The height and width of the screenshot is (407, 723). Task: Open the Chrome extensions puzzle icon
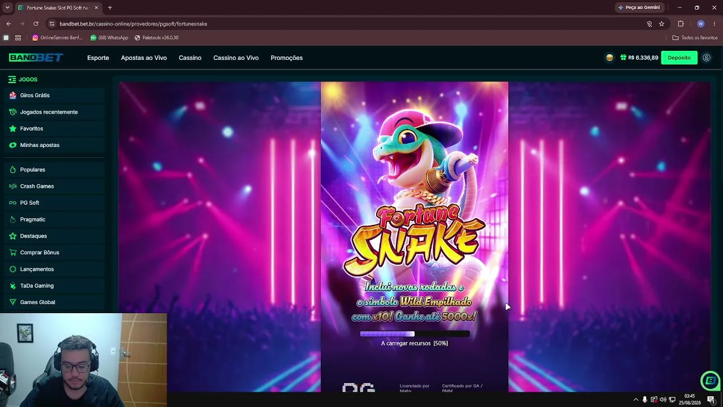681,24
